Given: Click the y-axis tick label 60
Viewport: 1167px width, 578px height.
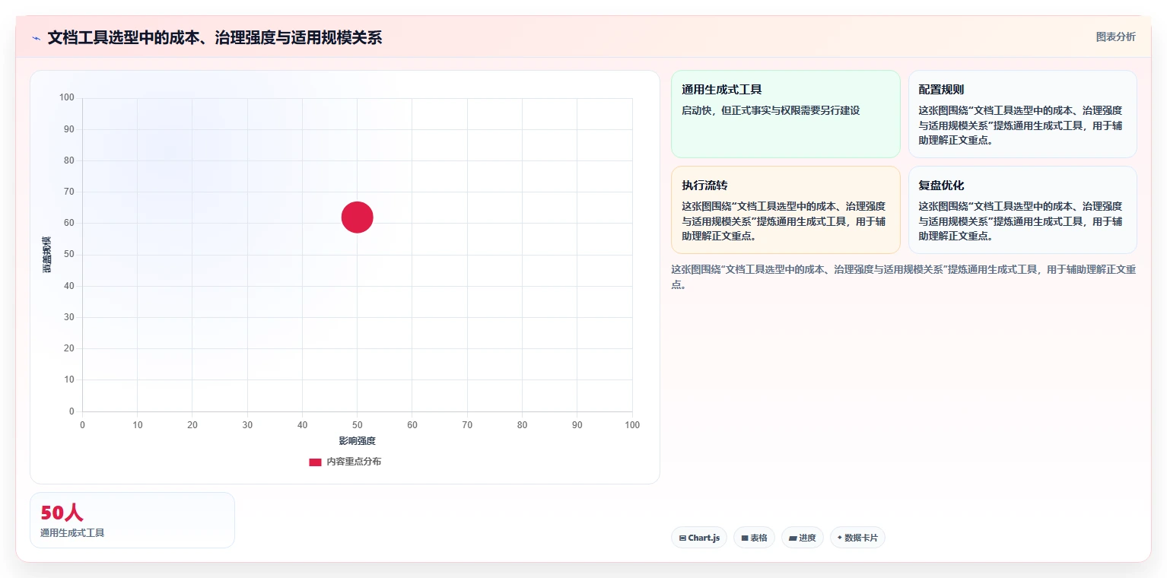Looking at the screenshot, I should 69,223.
